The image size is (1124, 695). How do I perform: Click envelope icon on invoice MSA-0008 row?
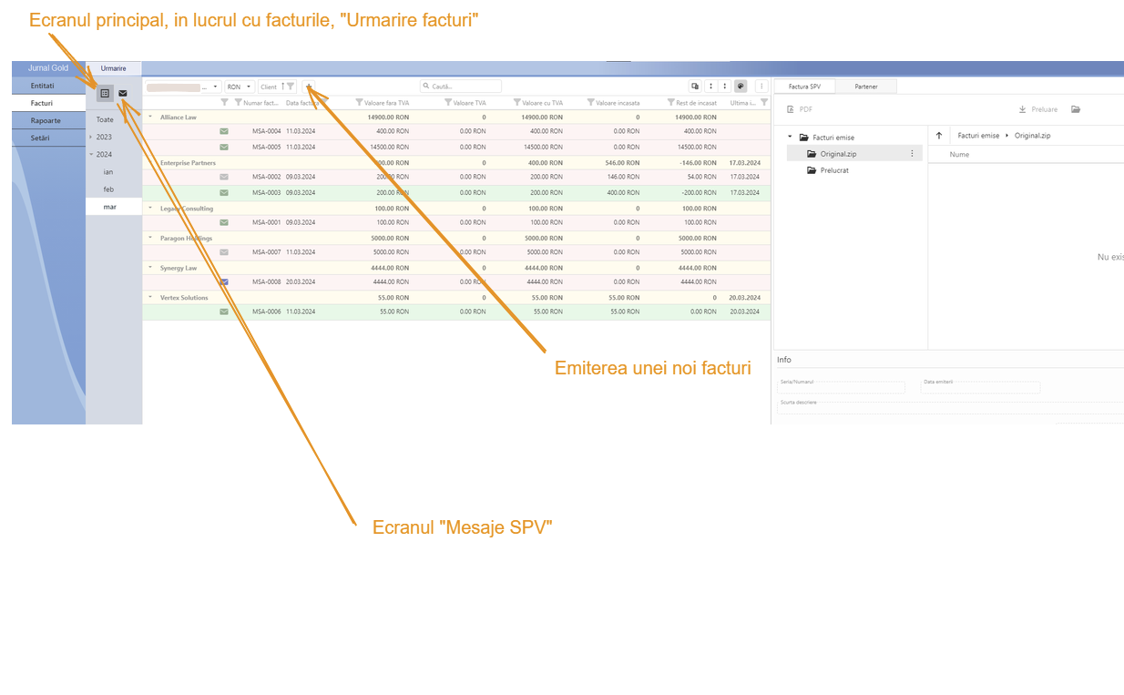click(x=224, y=282)
